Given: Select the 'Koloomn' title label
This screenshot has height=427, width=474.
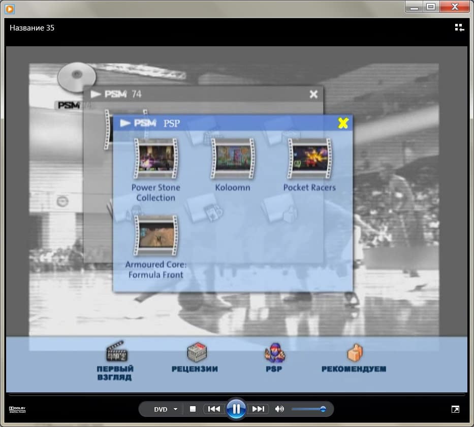Looking at the screenshot, I should pyautogui.click(x=233, y=188).
